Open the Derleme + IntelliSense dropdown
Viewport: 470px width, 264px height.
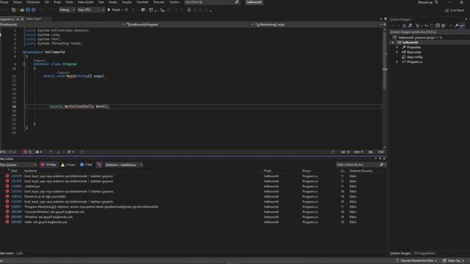(x=124, y=165)
